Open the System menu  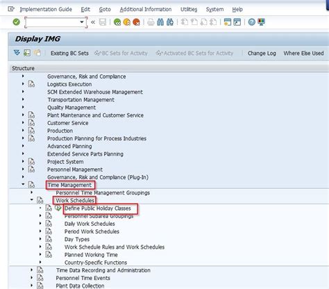click(214, 9)
